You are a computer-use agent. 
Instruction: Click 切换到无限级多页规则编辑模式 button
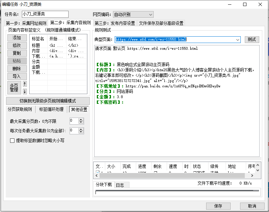tap(48, 101)
